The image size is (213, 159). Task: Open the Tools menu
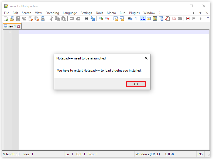click(x=99, y=13)
